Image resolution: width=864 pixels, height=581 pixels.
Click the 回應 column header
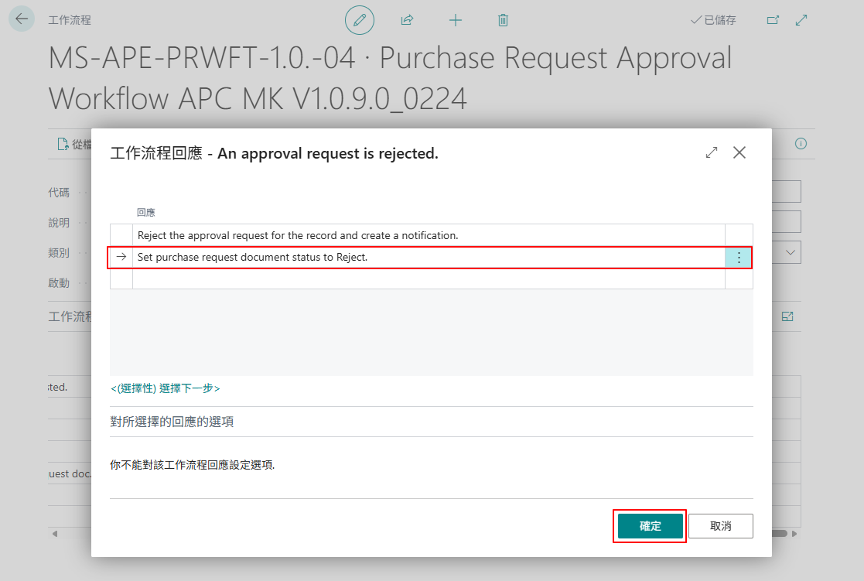tap(146, 212)
